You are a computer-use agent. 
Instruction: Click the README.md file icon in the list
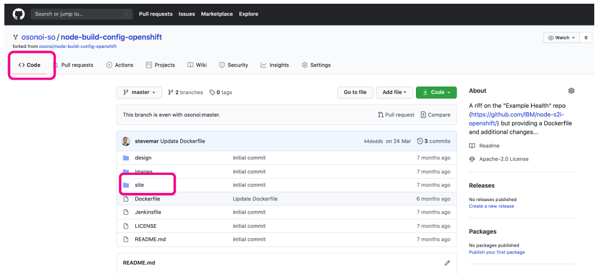coord(126,239)
